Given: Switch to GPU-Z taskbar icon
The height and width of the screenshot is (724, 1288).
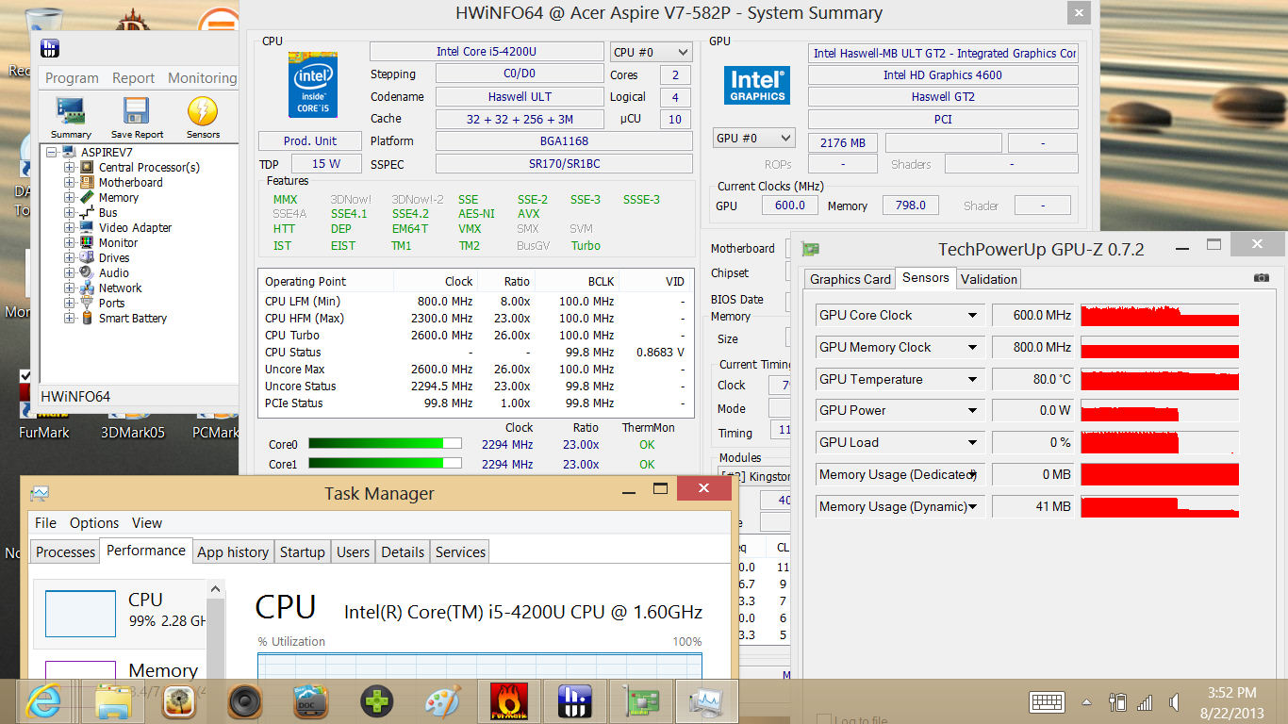Looking at the screenshot, I should coord(640,701).
